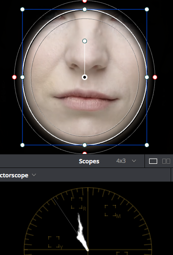Viewport: 173px width, 255px height.
Task: Expand the Vectorscope type dropdown
Action: [34, 175]
